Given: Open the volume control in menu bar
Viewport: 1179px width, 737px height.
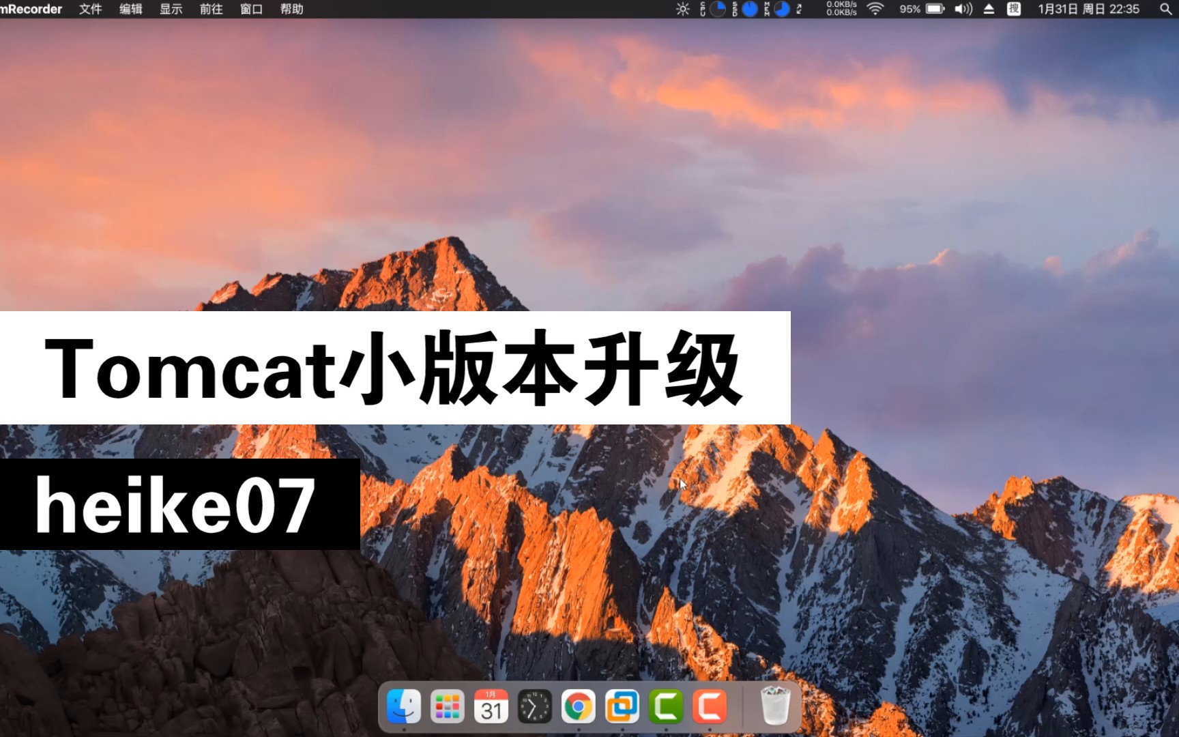Looking at the screenshot, I should (963, 9).
